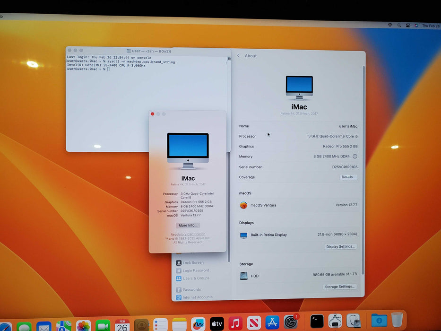Click the Coverage Details button
Viewport: 441px width, 331px height.
pos(348,177)
